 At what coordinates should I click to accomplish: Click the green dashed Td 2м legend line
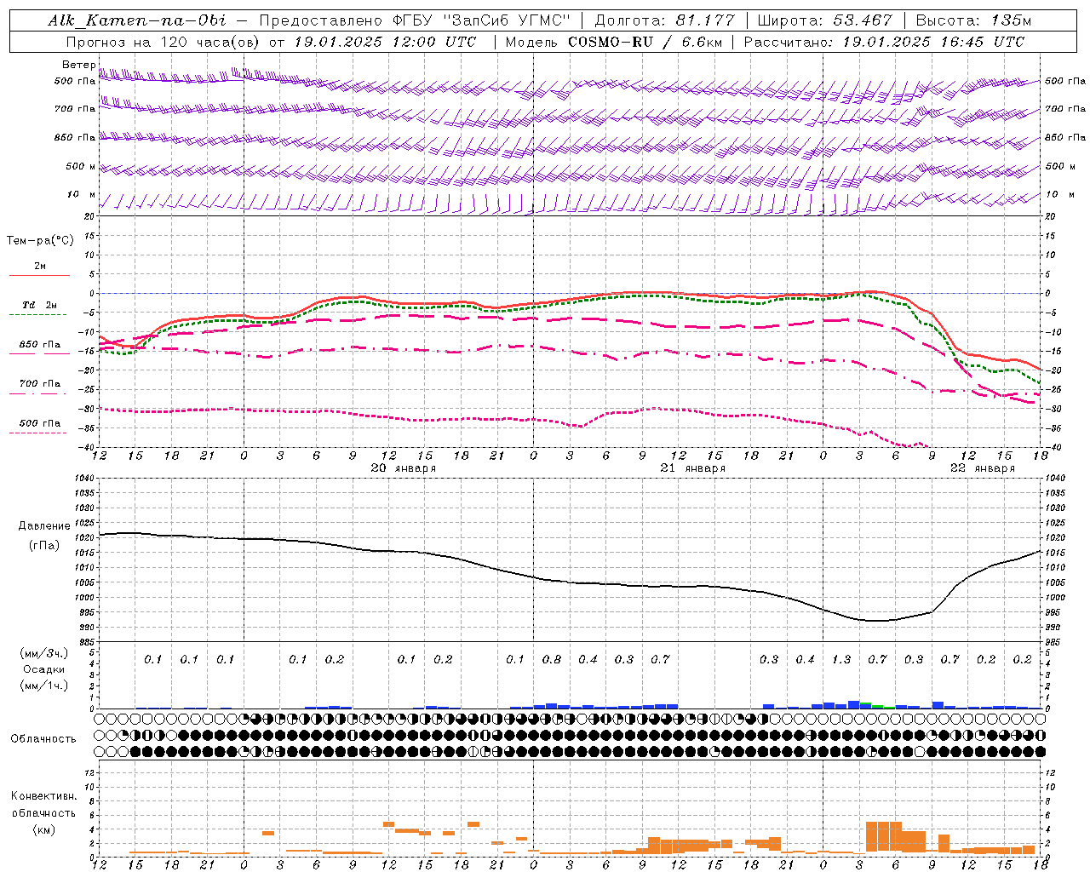tap(38, 315)
